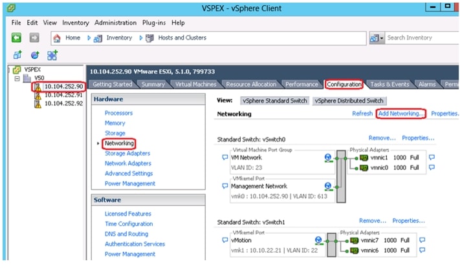Click the vmnic1 adapter icon
460x268 pixels.
[364, 158]
